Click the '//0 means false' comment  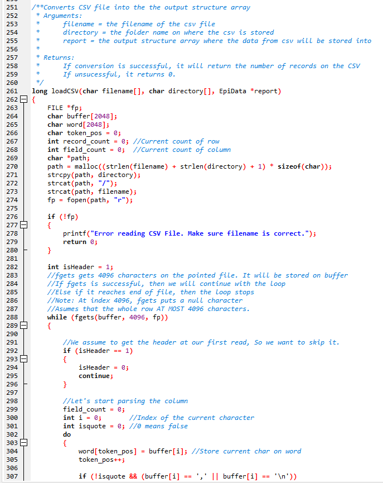(158, 426)
